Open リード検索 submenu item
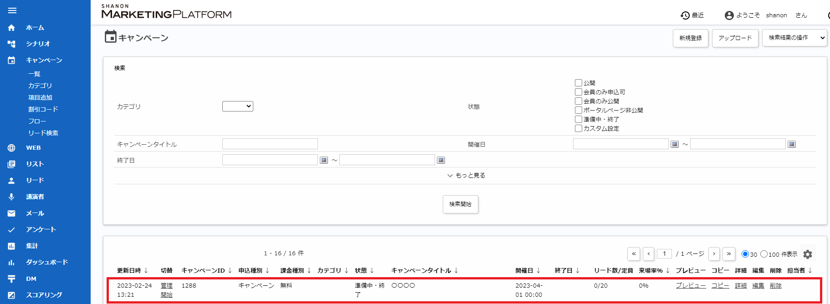 43,133
